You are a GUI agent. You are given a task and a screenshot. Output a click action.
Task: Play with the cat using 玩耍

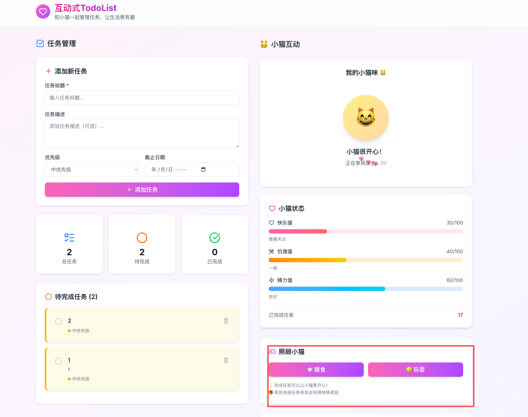point(416,369)
